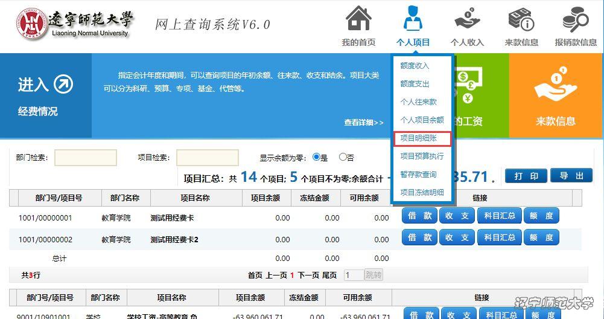
Task: Click the house icon for 我的首页
Action: 358,19
